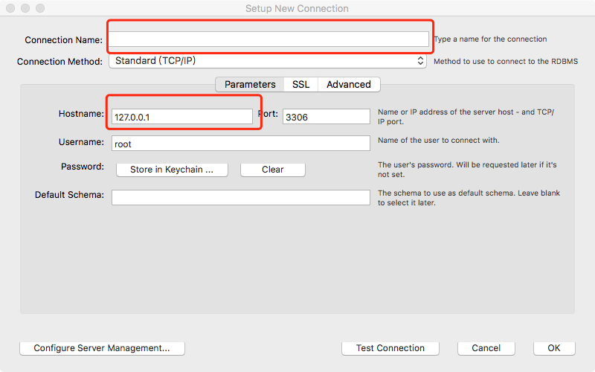This screenshot has width=595, height=372.
Task: Click the 'Default Schema:' label
Action: 69,195
